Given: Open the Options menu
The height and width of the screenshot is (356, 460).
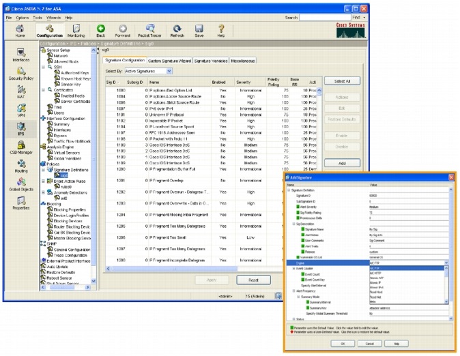Looking at the screenshot, I should point(23,18).
